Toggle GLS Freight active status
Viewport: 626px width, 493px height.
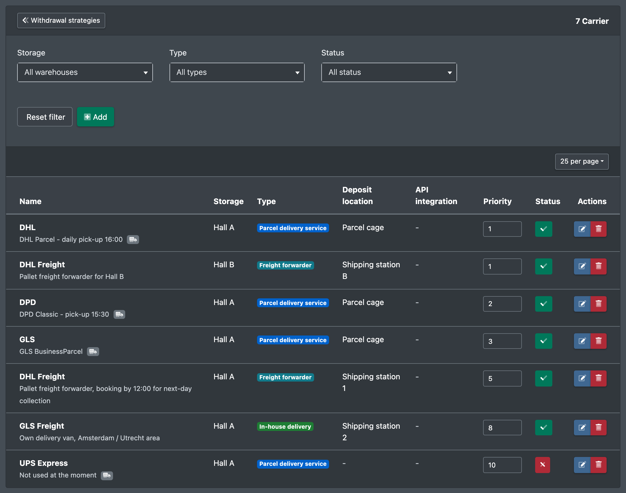[543, 428]
